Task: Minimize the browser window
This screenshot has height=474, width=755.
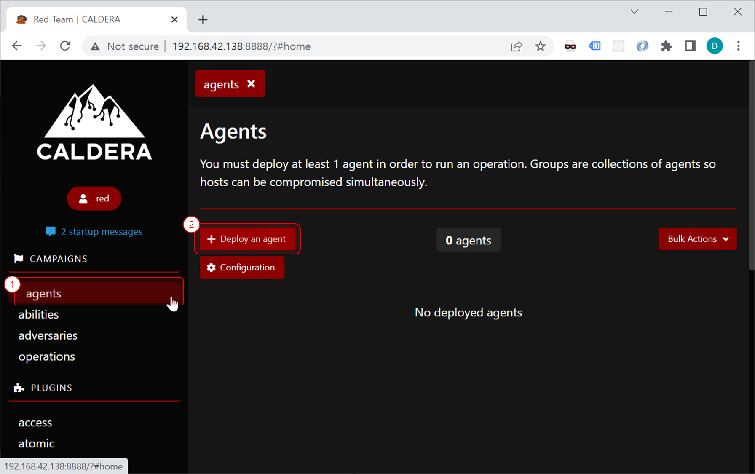Action: point(669,12)
